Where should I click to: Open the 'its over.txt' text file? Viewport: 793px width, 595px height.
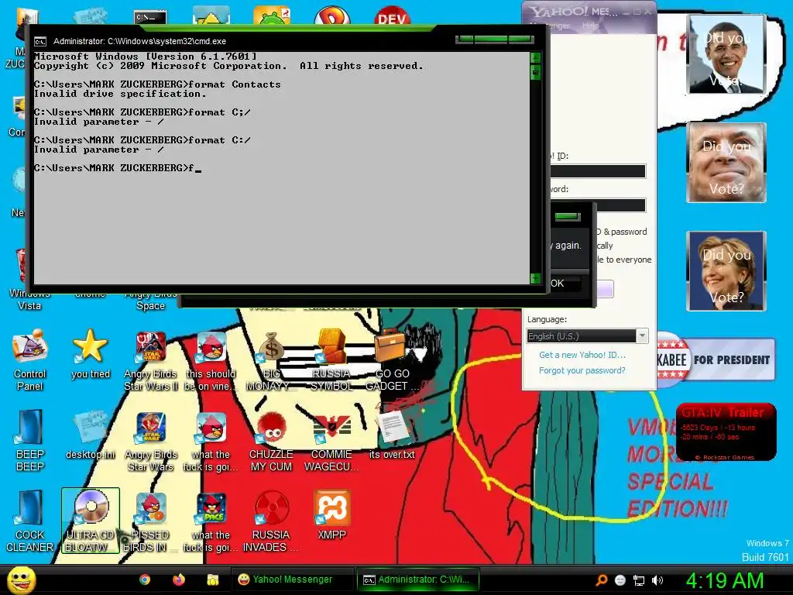[x=392, y=435]
